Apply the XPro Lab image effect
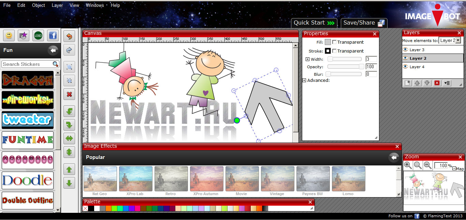This screenshot has height=220, width=466. point(135,181)
